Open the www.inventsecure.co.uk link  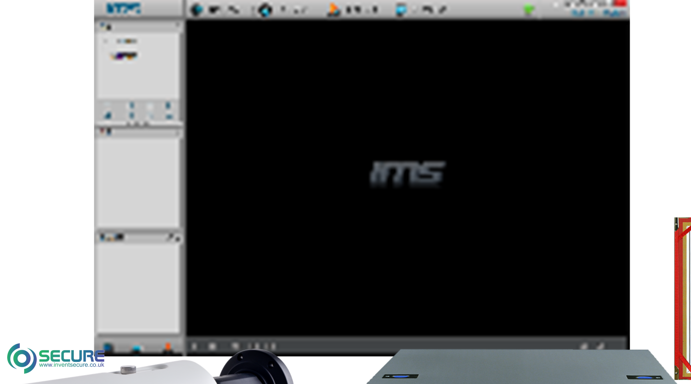(72, 365)
